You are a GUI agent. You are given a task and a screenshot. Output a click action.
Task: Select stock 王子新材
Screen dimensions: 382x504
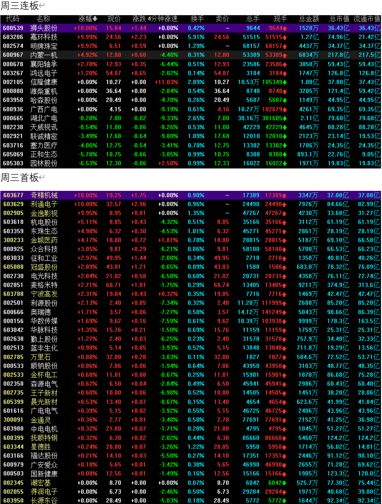[x=44, y=393]
